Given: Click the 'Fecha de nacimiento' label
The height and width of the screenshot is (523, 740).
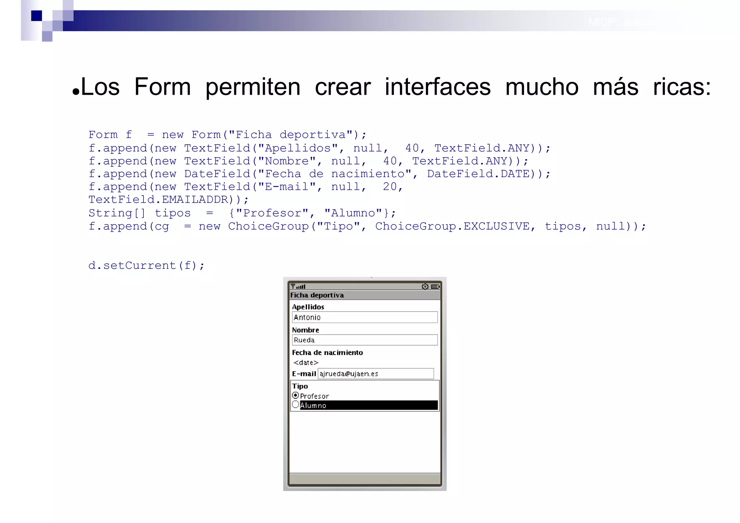Looking at the screenshot, I should pos(327,352).
